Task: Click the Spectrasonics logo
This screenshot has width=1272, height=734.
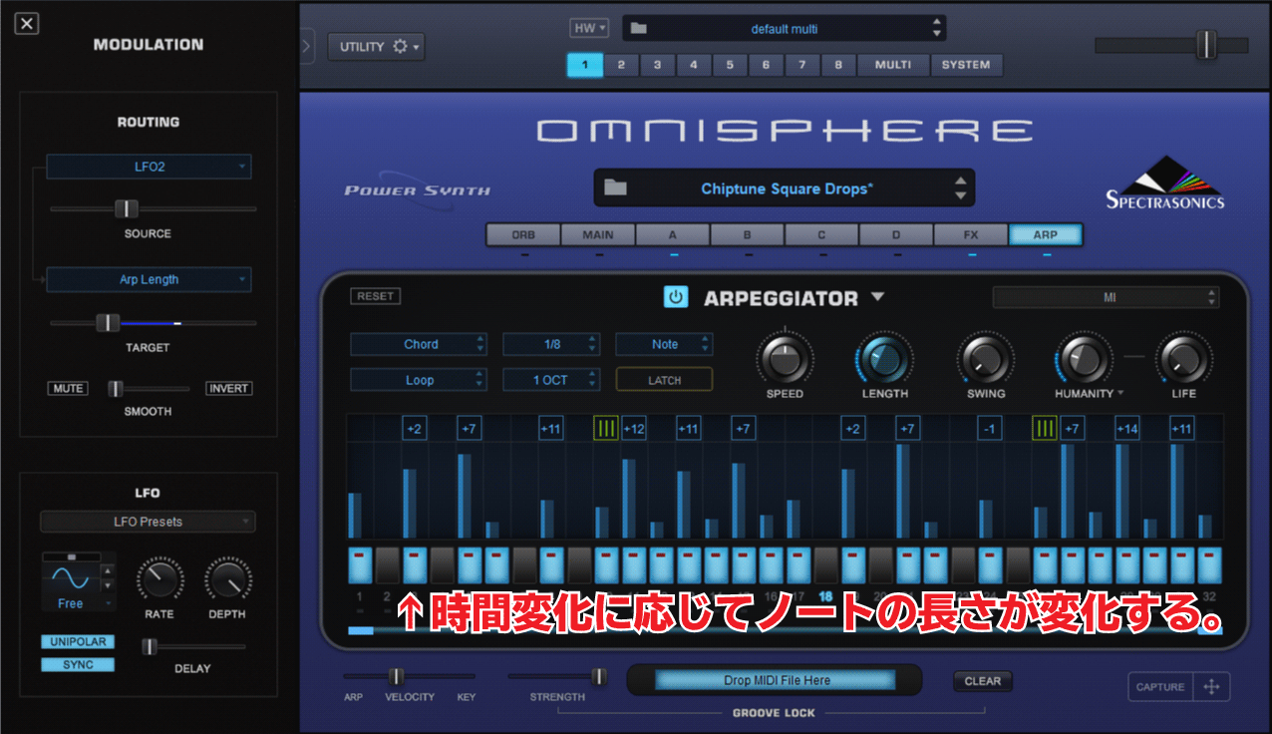Action: [x=1165, y=183]
